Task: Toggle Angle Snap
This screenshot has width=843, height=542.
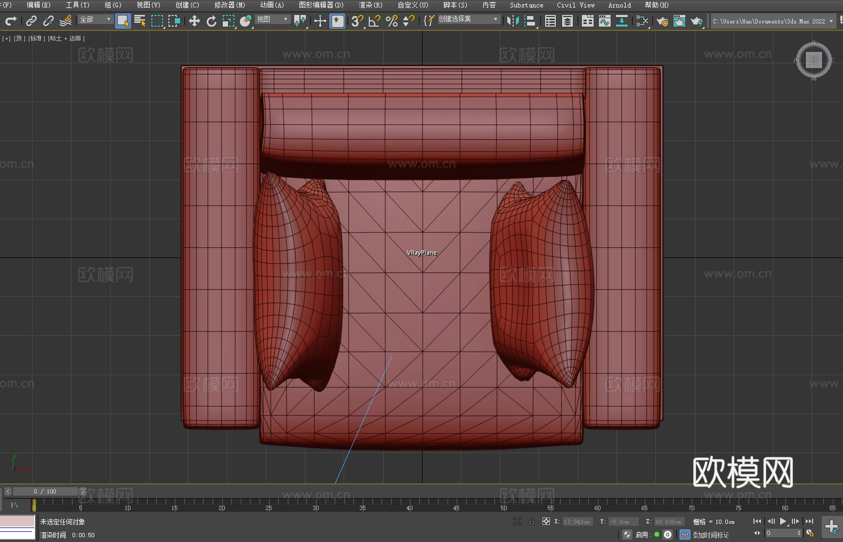Action: [x=375, y=21]
